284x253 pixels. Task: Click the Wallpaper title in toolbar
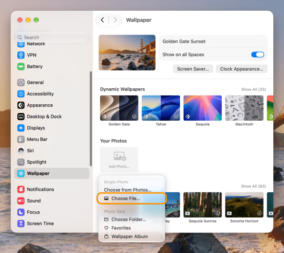[x=139, y=20]
